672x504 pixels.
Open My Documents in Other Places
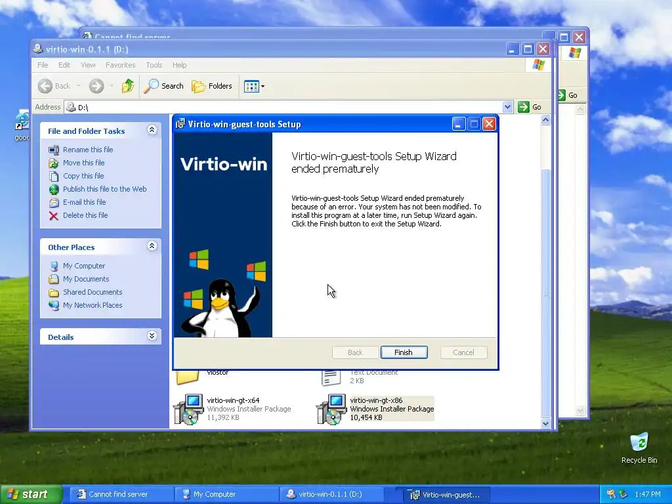[x=86, y=279]
